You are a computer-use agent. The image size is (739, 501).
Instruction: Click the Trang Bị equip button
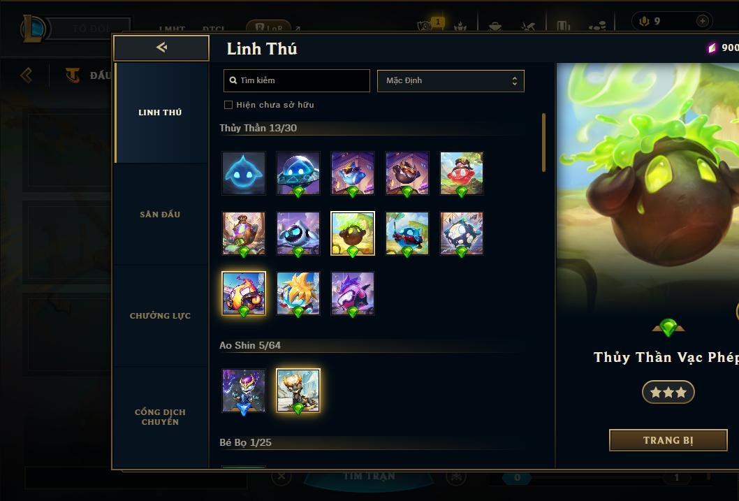[x=668, y=440]
